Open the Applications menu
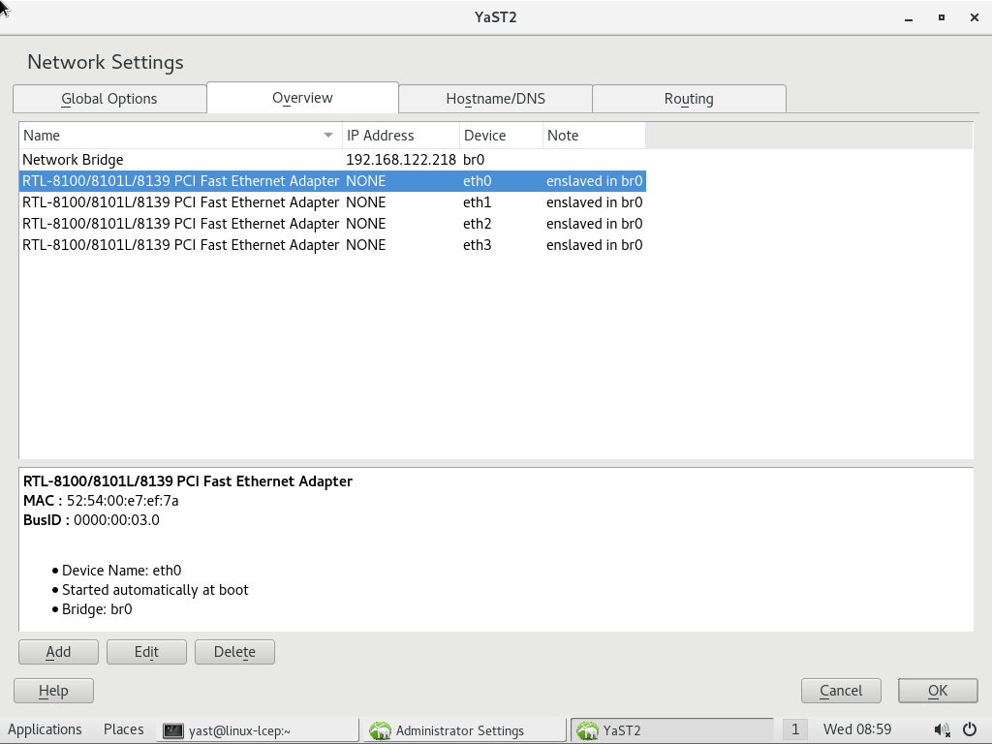 45,729
